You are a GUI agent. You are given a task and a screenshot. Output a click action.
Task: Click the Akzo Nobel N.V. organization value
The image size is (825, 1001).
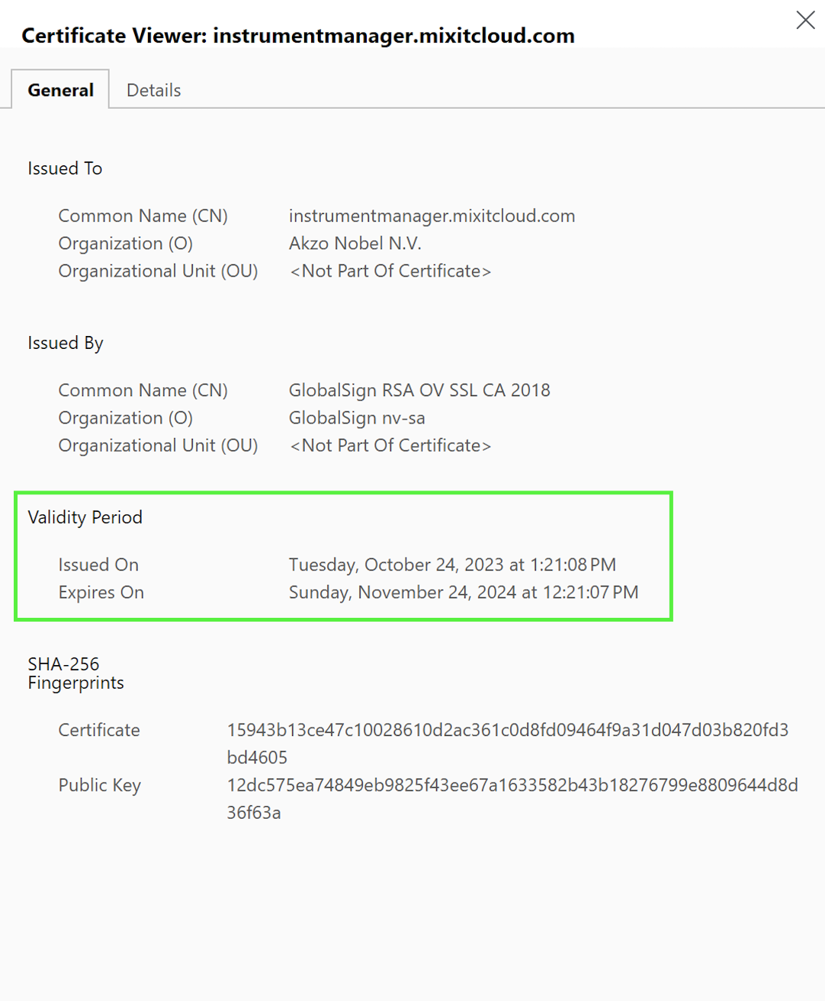[x=355, y=243]
